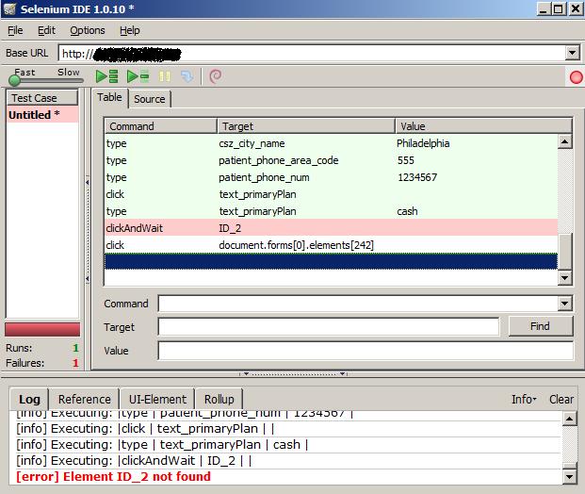Select the type text_primaryPlan cash row
Screen dimensions: 585x494
click(x=331, y=211)
